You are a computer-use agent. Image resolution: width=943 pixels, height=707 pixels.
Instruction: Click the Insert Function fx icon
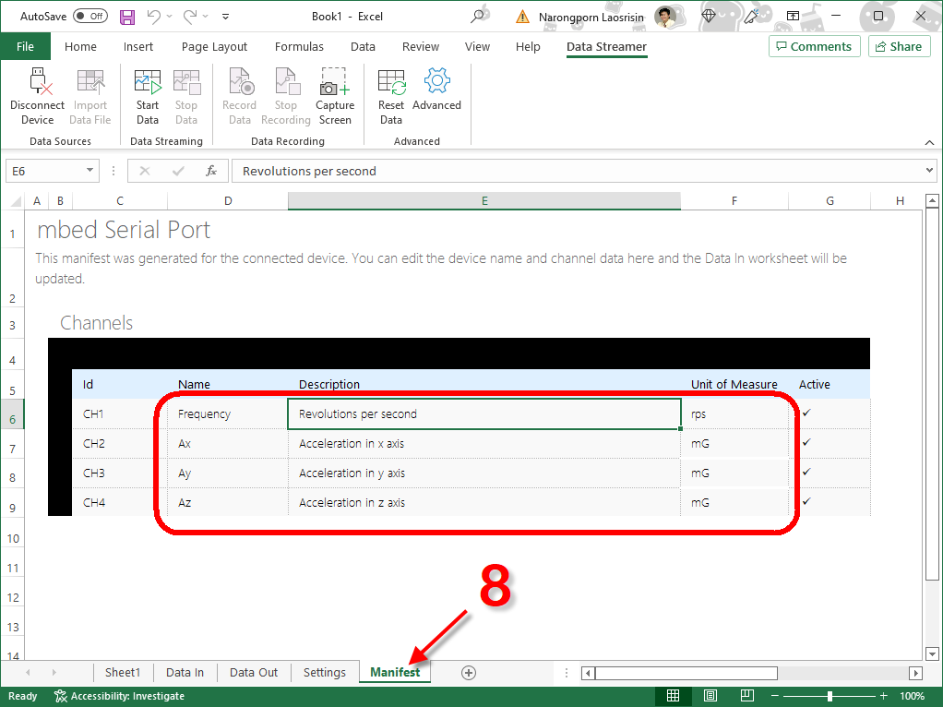click(211, 171)
